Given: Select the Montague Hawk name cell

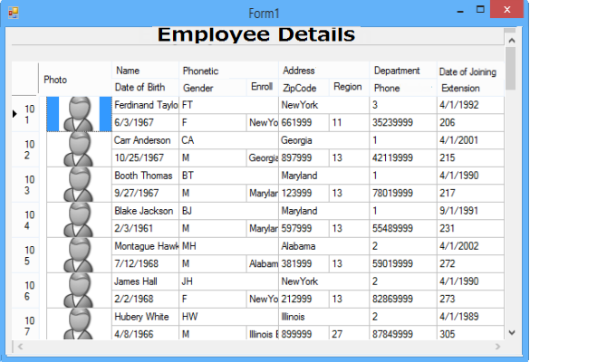Looking at the screenshot, I should (x=145, y=246).
